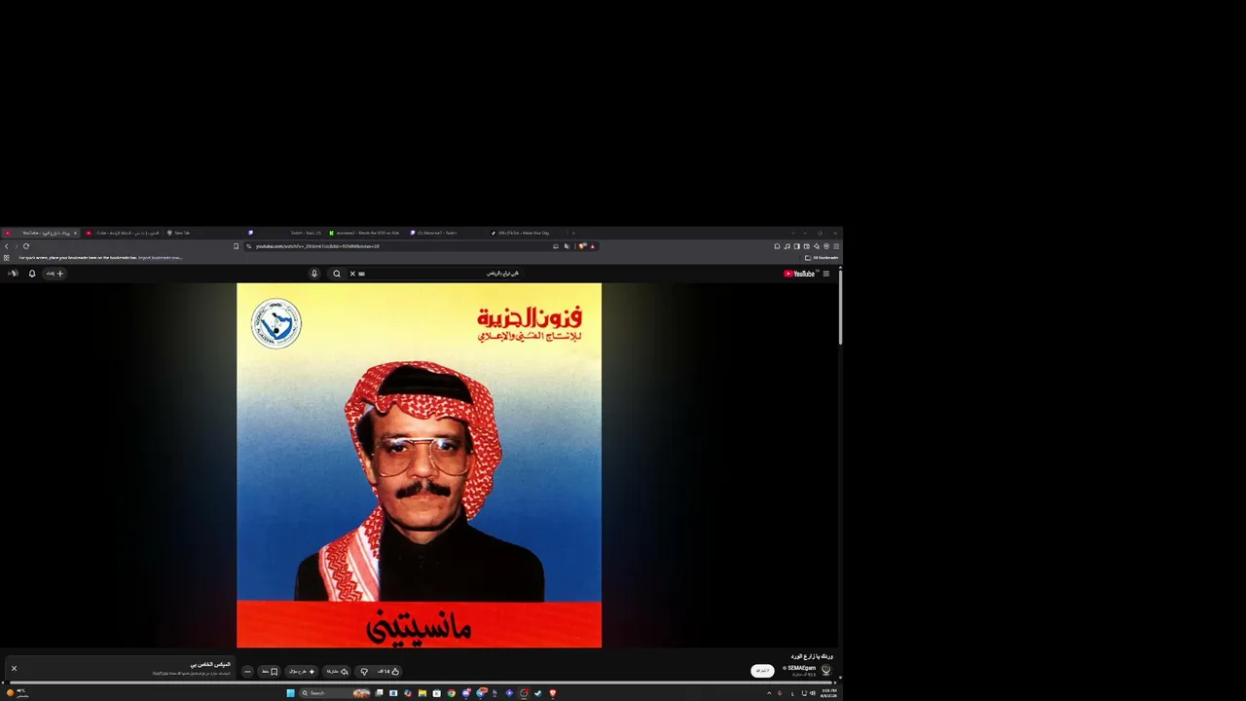Open the taskbar clock and date
This screenshot has height=701, width=1246.
(x=827, y=693)
